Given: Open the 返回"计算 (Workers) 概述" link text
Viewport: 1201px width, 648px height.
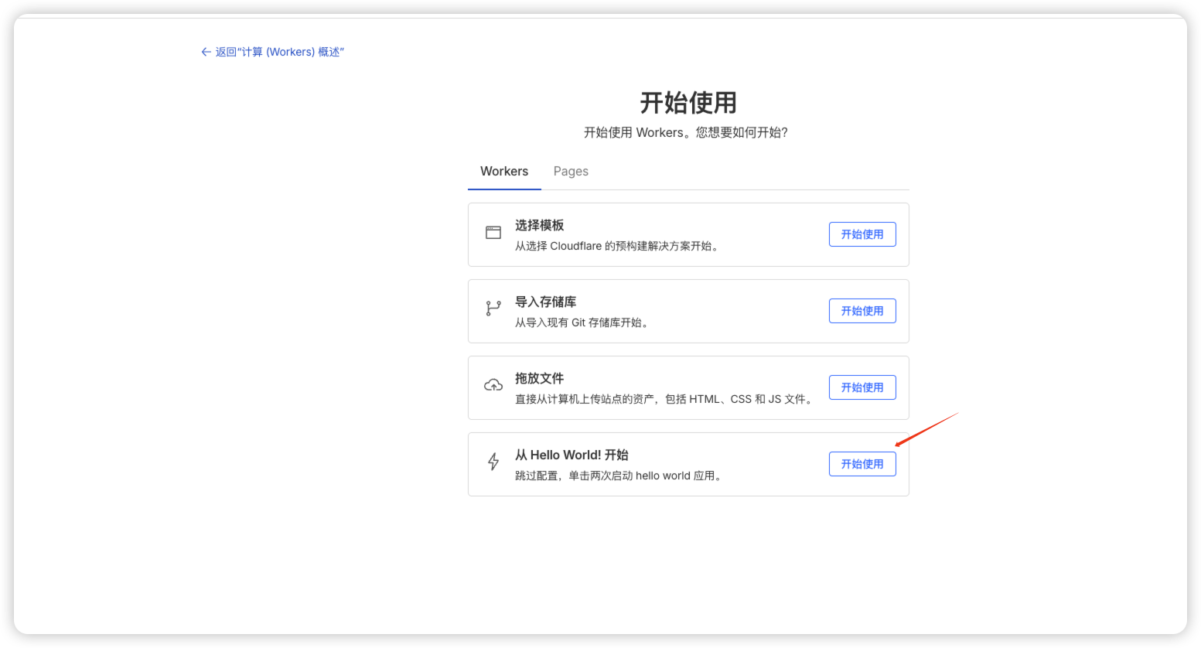Looking at the screenshot, I should tap(279, 52).
